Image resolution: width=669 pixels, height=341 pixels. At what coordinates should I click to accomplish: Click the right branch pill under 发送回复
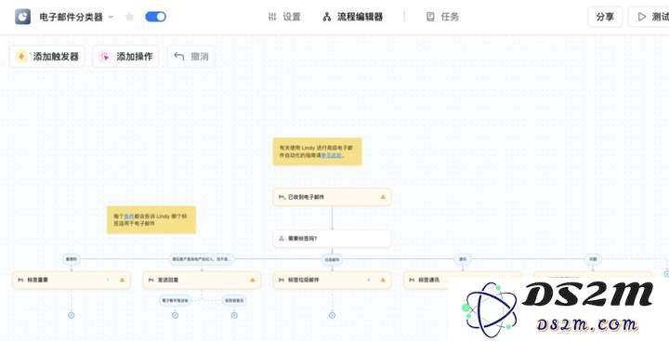click(x=234, y=300)
